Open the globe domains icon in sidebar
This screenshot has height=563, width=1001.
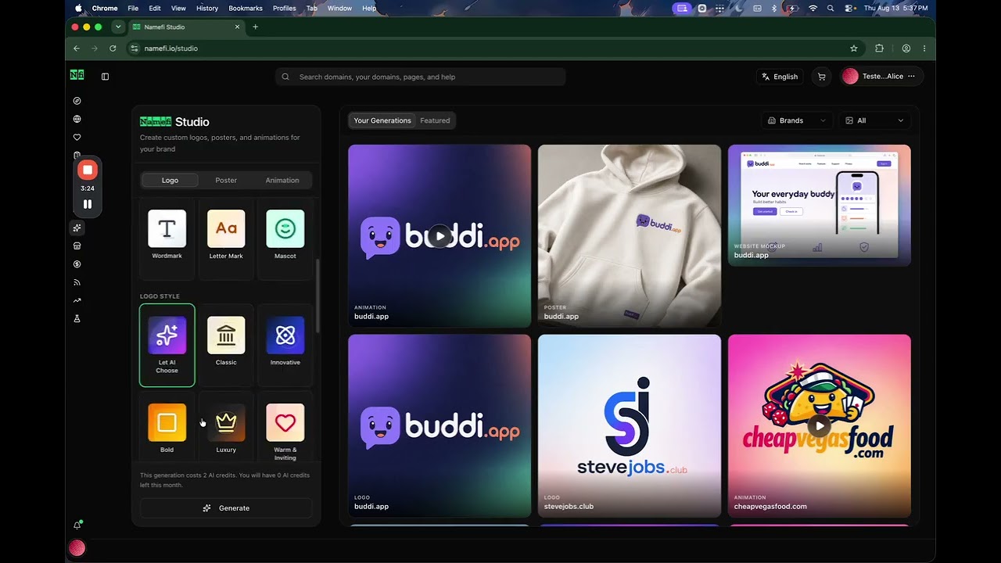[x=77, y=119]
